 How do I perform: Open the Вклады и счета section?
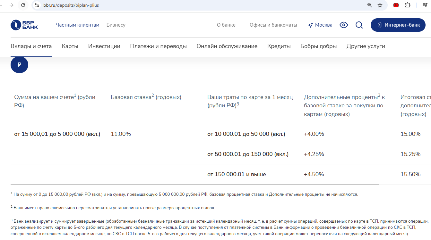[x=31, y=46]
